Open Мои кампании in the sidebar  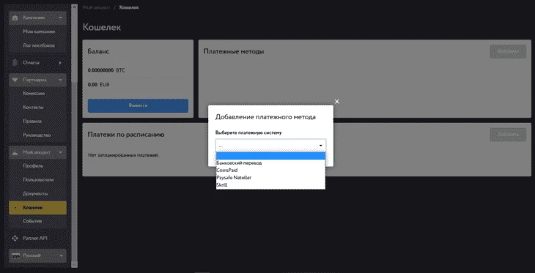click(39, 31)
